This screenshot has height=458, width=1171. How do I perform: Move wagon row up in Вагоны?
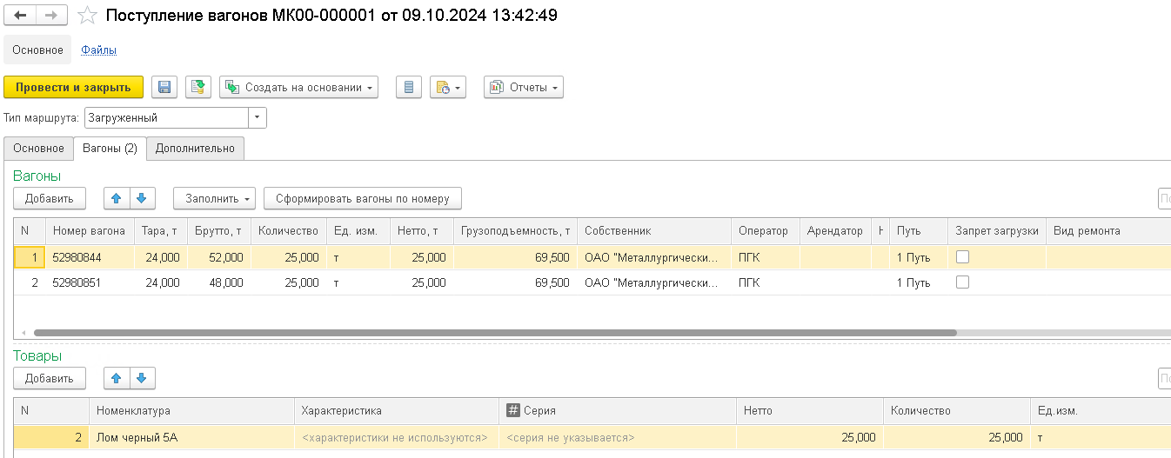pos(117,198)
